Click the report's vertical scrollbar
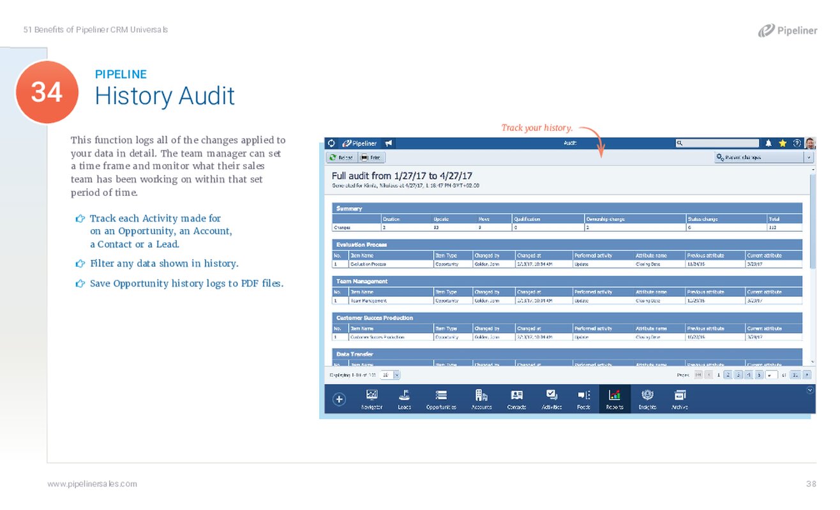This screenshot has width=840, height=510. coord(813,220)
